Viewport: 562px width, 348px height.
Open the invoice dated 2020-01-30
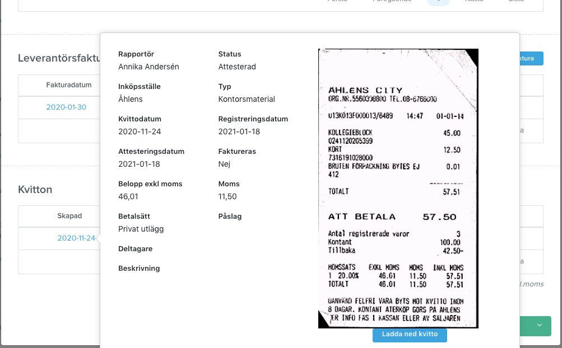pyautogui.click(x=66, y=107)
